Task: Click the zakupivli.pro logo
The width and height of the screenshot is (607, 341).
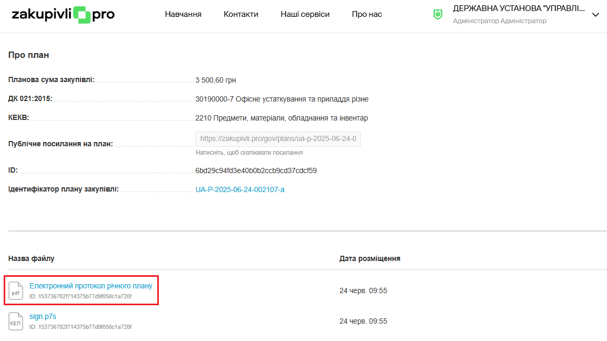Action: (x=63, y=15)
